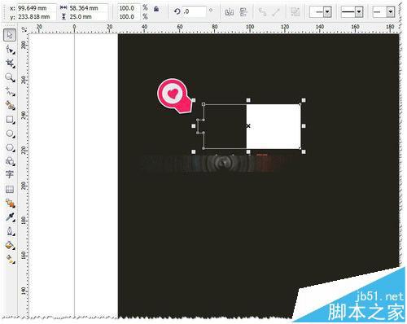Select the Freehand drawing tool
This screenshot has height=324, width=407.
10,92
